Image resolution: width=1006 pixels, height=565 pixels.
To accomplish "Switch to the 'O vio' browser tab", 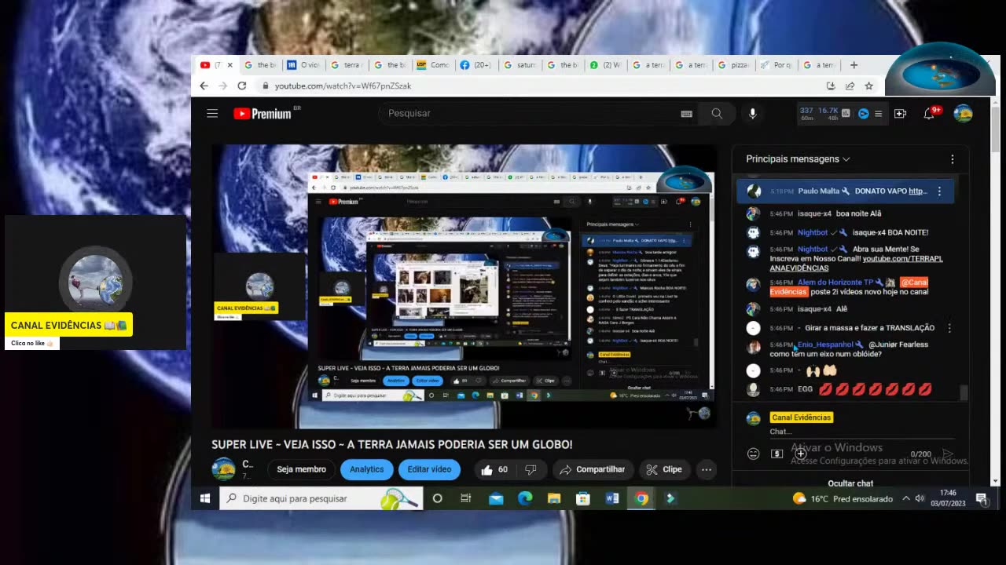I will [303, 65].
